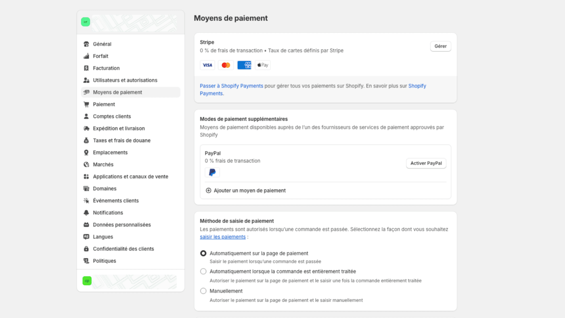This screenshot has width=565, height=318.
Task: Go to Facturation settings label
Action: click(106, 68)
